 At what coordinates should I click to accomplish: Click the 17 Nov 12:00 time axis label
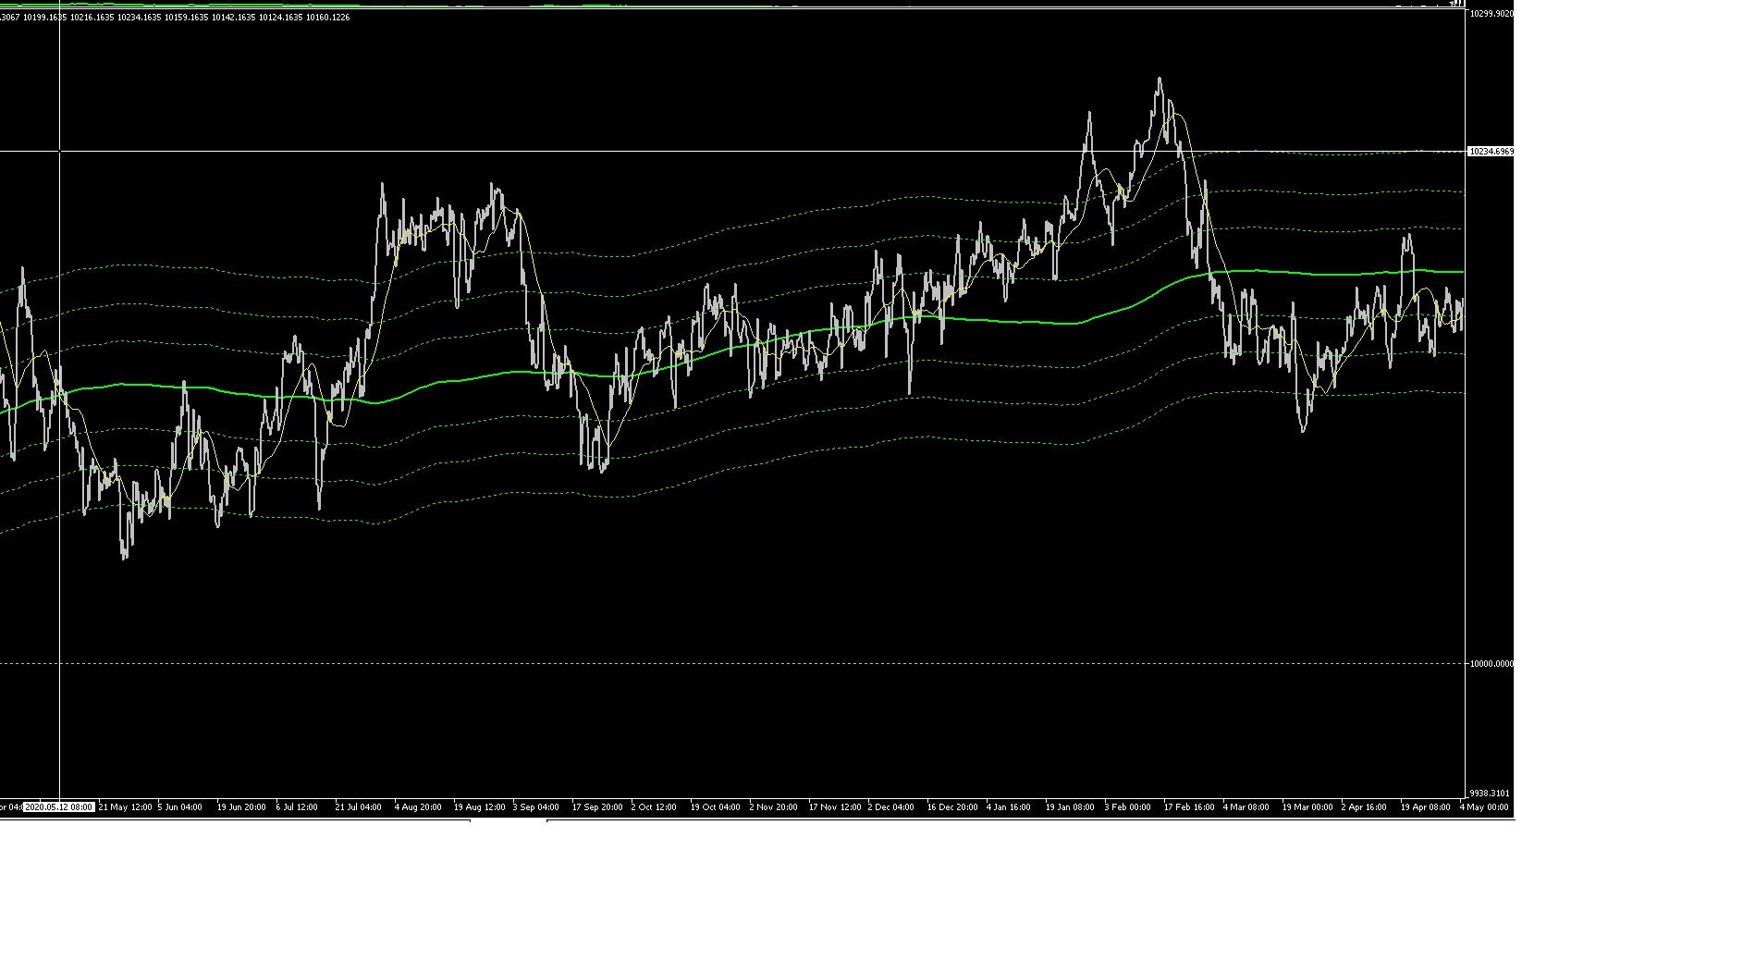pyautogui.click(x=834, y=806)
